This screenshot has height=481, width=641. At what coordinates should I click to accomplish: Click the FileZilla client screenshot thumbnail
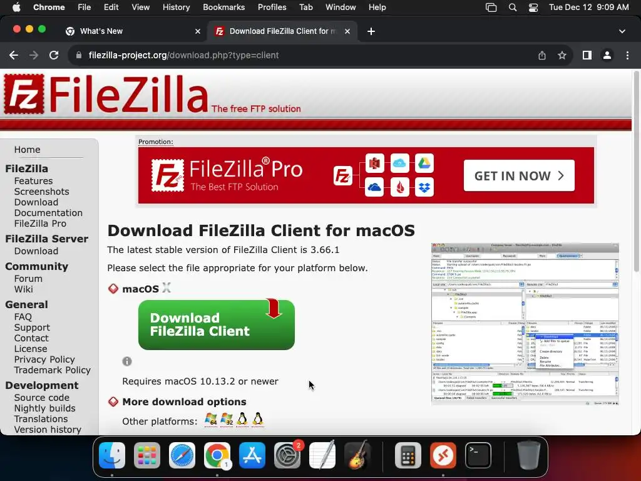pos(525,324)
